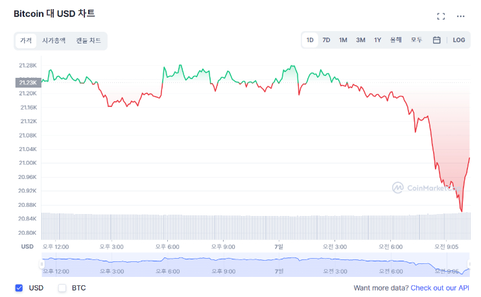Toggle the USD checkbox
Image resolution: width=481 pixels, height=297 pixels.
coord(19,288)
